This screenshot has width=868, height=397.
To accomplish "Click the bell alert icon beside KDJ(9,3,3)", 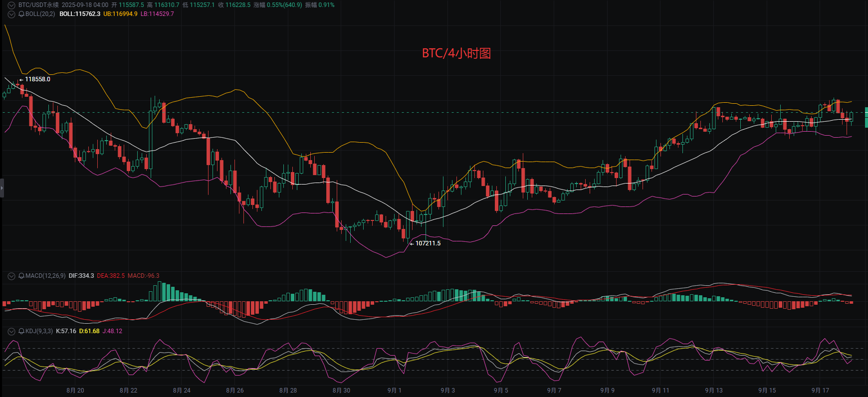I will (x=21, y=331).
